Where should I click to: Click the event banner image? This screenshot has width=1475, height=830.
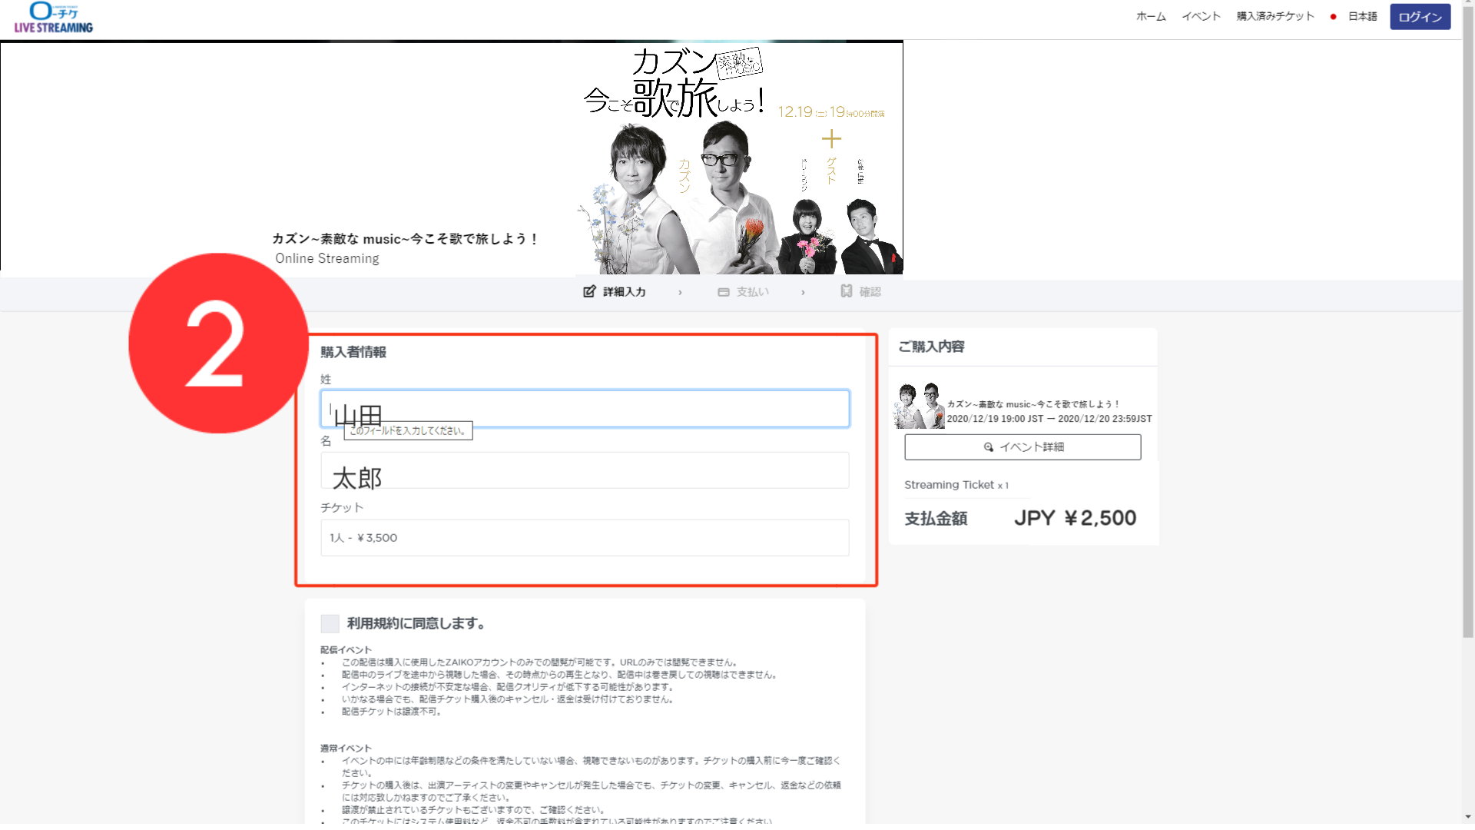tap(452, 158)
